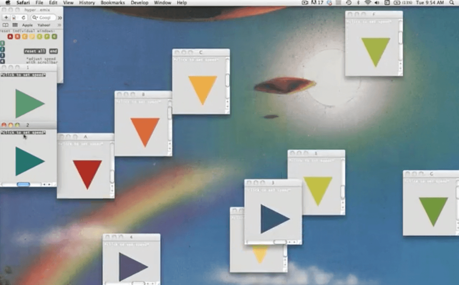Reset window D with the pale yellow badge
This screenshot has height=285, width=459.
32,36
